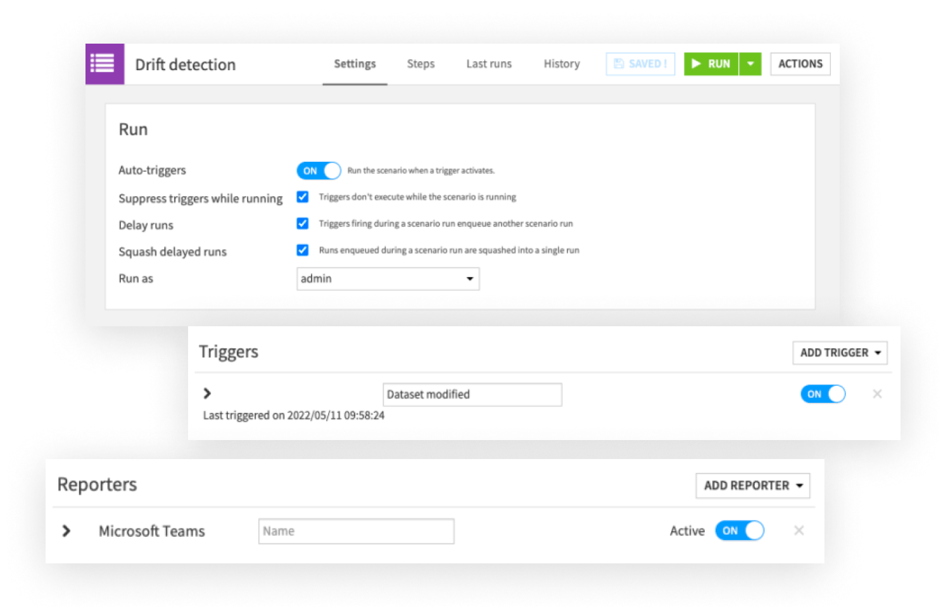948x607 pixels.
Task: Expand the Microsoft Teams reporter
Action: [66, 530]
